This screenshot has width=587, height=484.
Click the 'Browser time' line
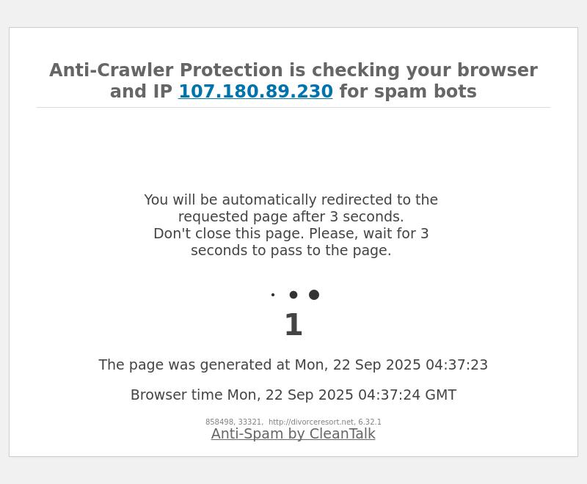point(293,395)
